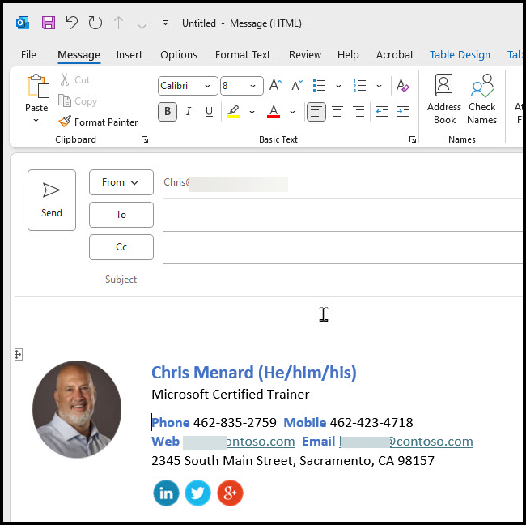Click the Next Item down arrow

tap(142, 23)
